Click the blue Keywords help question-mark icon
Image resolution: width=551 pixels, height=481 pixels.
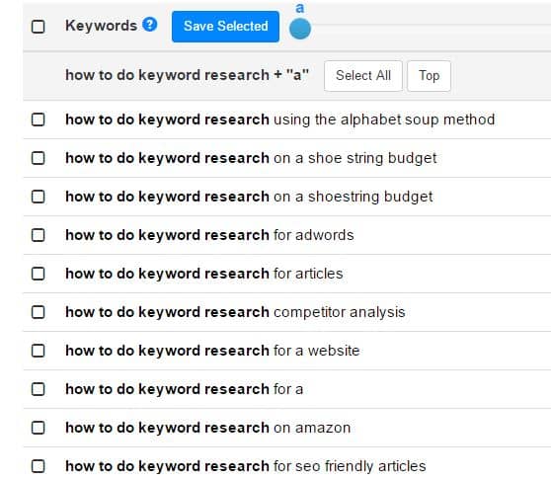point(150,25)
